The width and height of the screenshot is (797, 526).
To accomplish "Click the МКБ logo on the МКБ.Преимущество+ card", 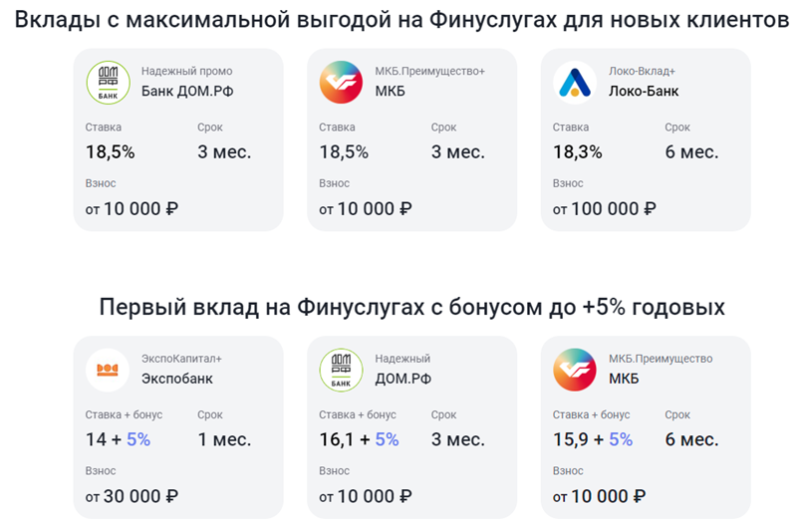I will pyautogui.click(x=341, y=83).
